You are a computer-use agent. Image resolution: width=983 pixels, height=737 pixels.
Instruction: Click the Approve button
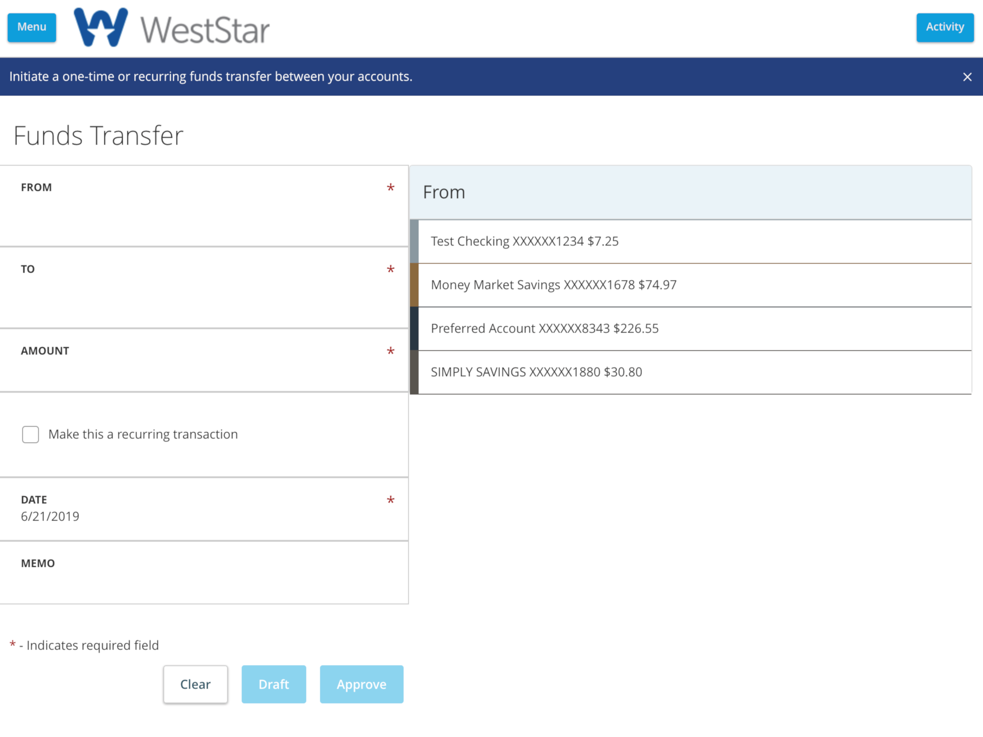coord(362,684)
